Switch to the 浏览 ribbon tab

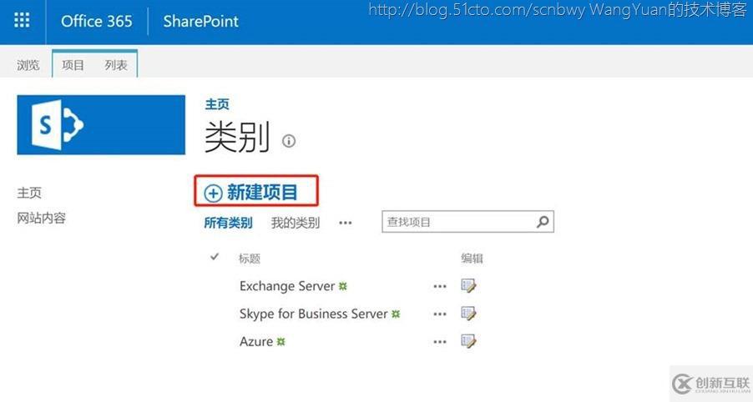(28, 65)
